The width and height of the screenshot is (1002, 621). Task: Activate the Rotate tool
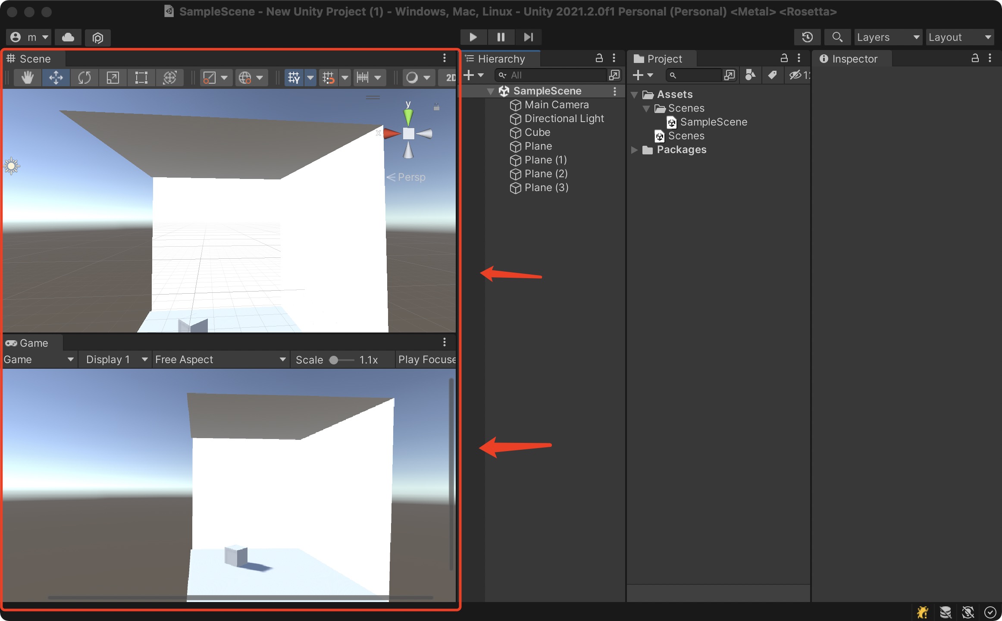click(85, 78)
